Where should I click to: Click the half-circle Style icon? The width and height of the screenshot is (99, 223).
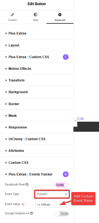pos(35,14)
